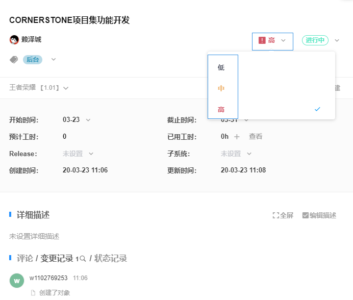353x300 pixels.
Task: Click the 创建时间 value 20-03-23 11:06
Action: 85,170
